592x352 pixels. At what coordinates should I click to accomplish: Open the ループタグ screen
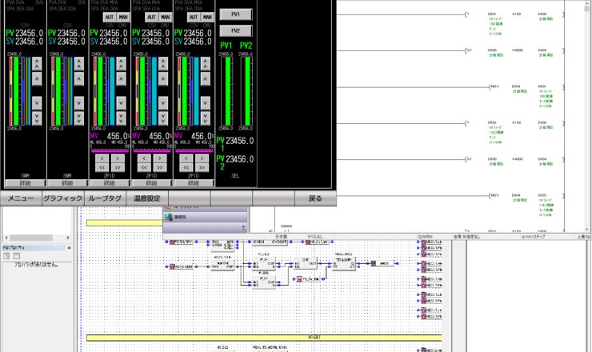point(105,198)
